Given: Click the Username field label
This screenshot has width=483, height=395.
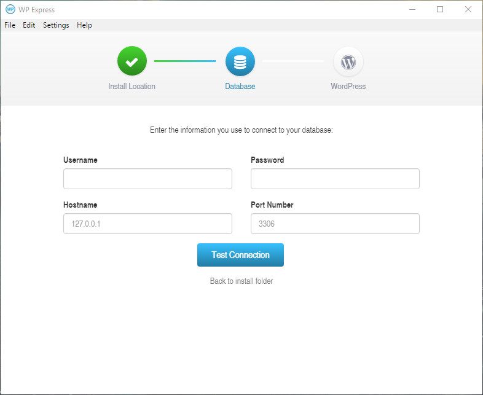Looking at the screenshot, I should 80,160.
